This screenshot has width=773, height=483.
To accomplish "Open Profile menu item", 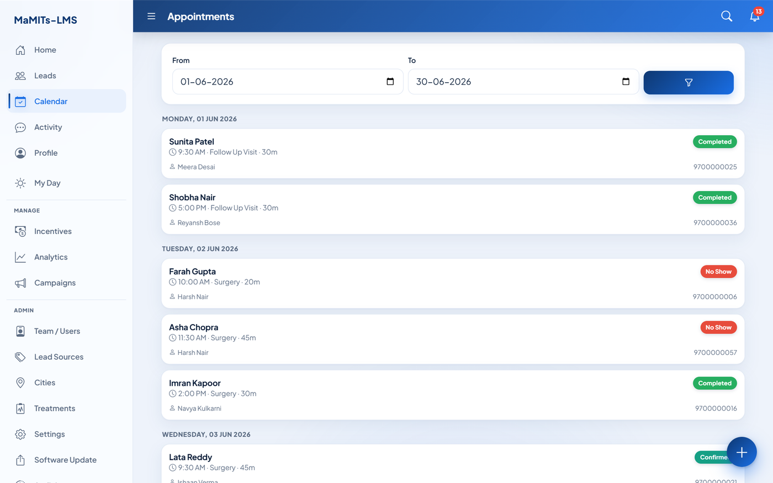I will (66, 153).
